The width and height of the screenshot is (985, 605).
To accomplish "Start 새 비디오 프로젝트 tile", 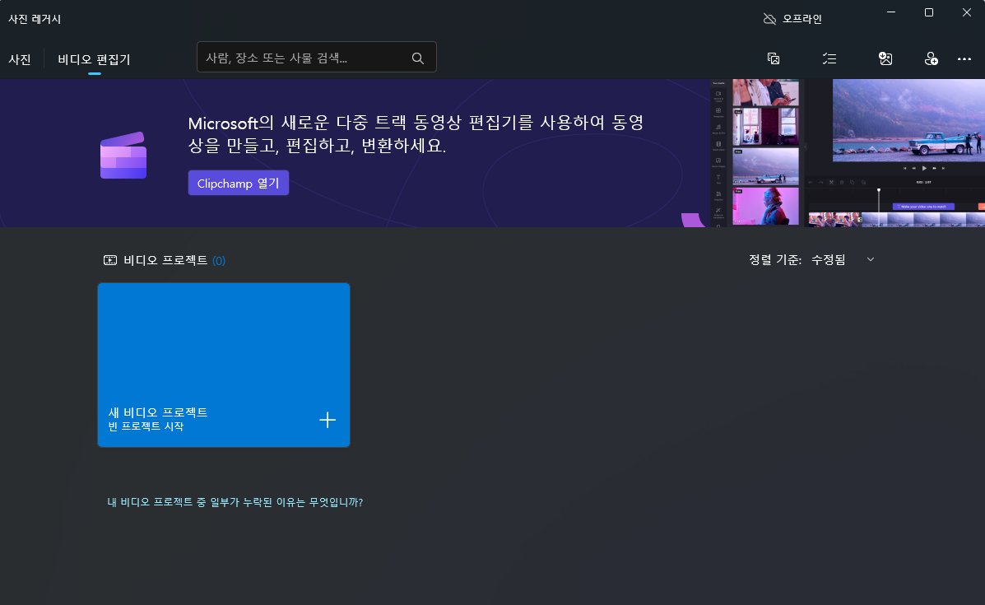I will (x=224, y=365).
